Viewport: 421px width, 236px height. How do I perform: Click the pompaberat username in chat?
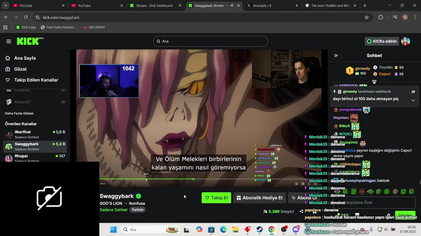(x=350, y=110)
